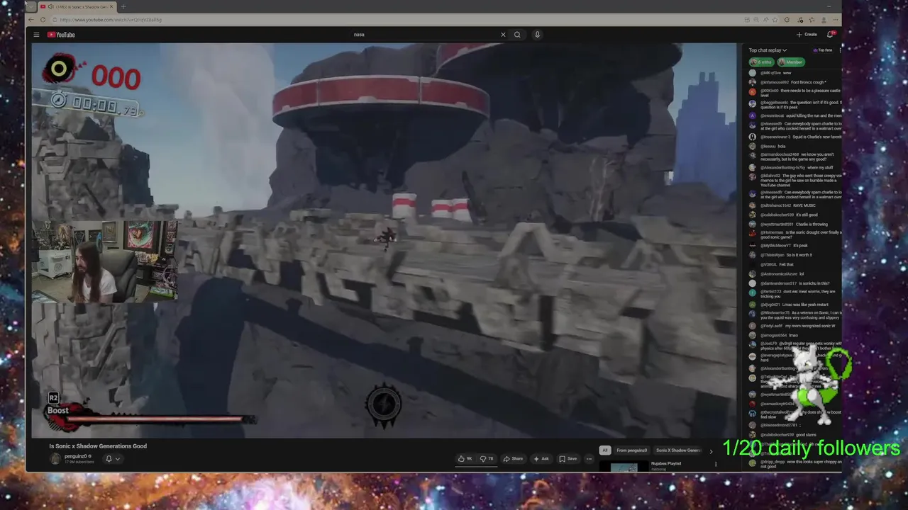Click the @calebslocher939 'It's still good' message
908x510 pixels.
tap(794, 215)
